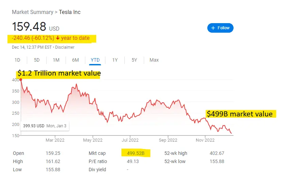
Task: Switch to the 5D range tab
Action: tap(37, 60)
